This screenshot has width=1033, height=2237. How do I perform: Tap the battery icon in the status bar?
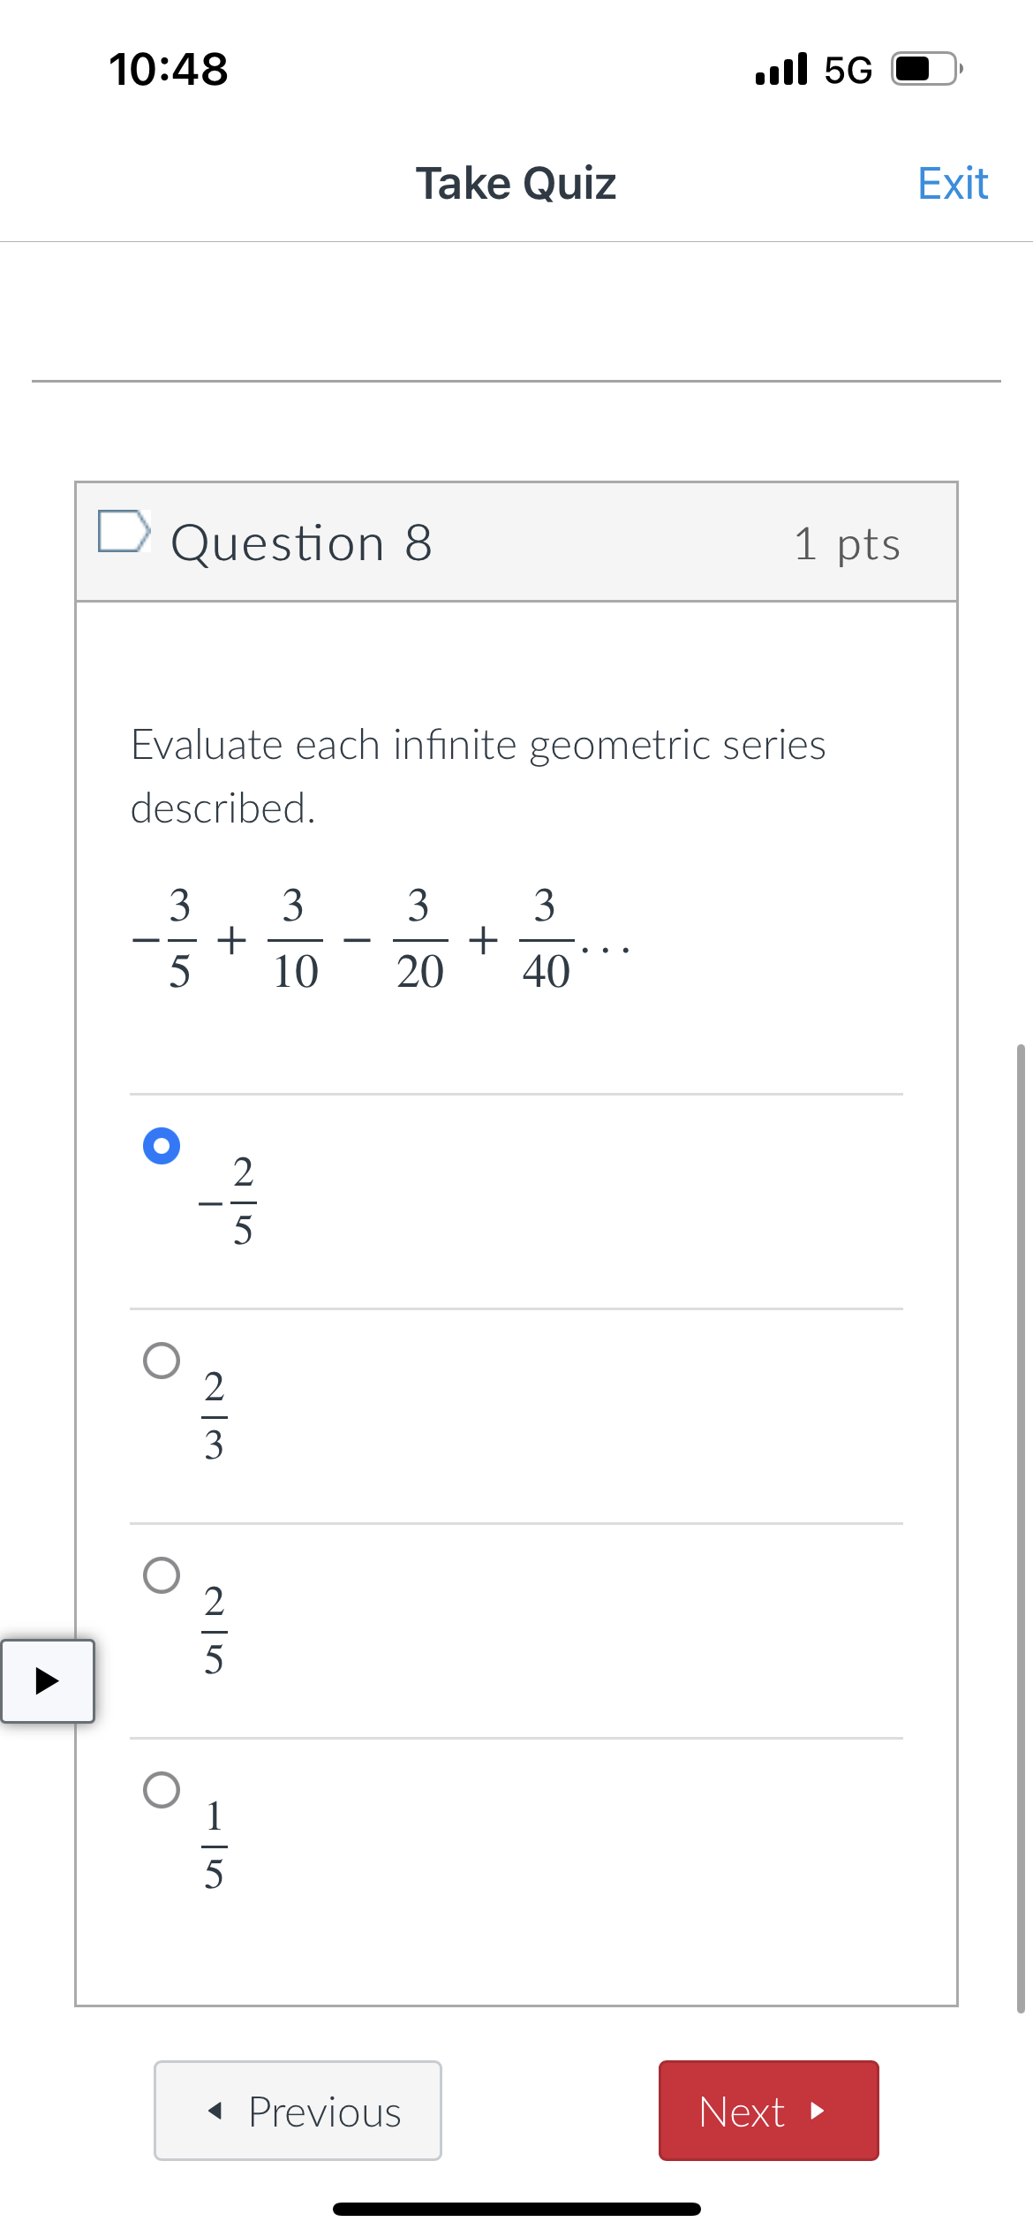[x=925, y=69]
